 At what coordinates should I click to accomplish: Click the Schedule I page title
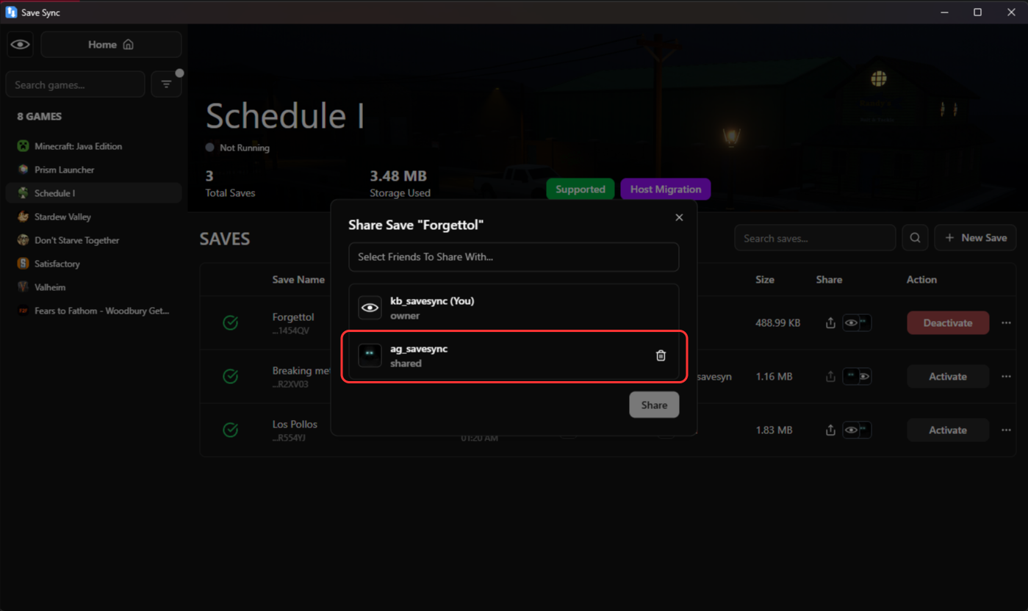(x=285, y=116)
